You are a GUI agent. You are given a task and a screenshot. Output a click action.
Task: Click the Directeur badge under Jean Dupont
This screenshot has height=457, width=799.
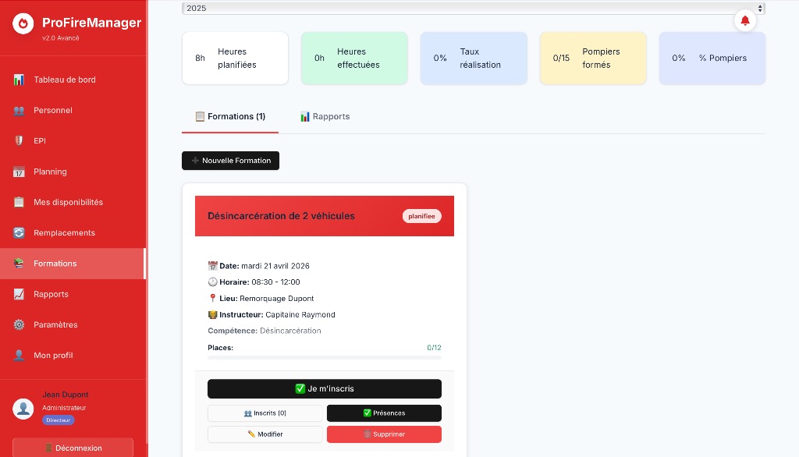click(59, 420)
